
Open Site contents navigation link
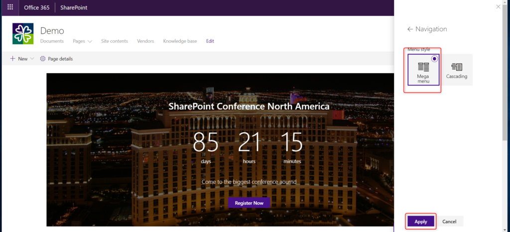(x=115, y=41)
